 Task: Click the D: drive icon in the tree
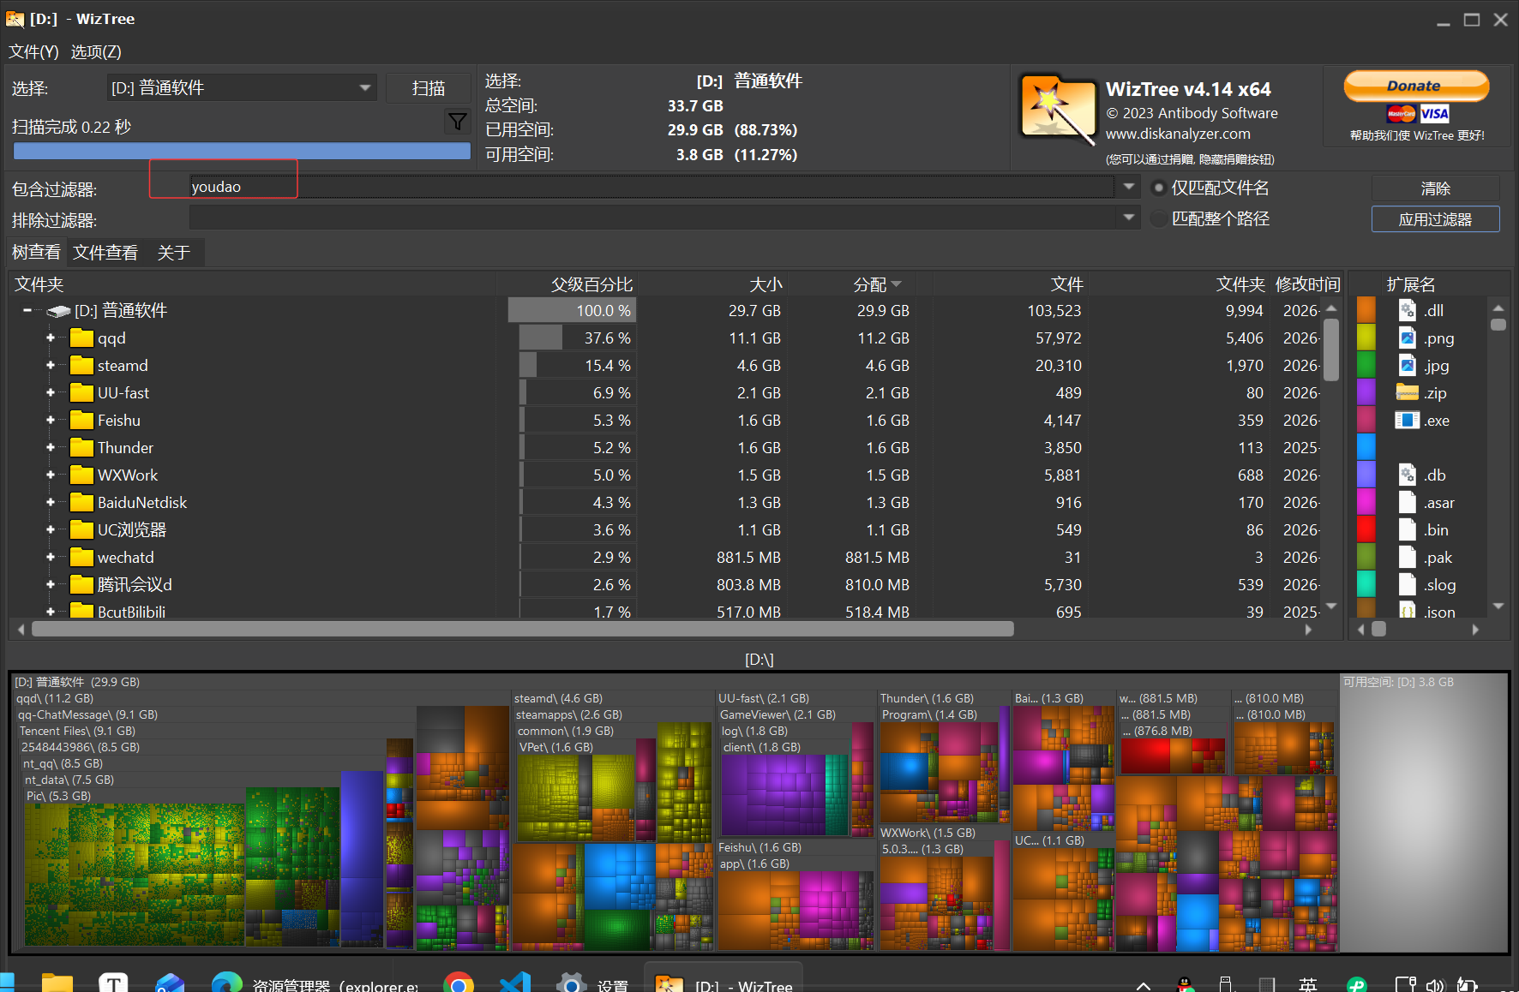coord(58,311)
